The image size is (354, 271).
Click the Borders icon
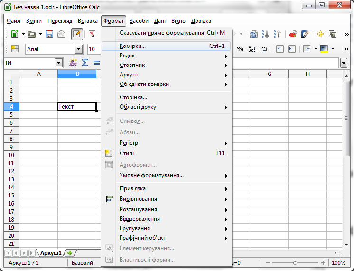point(307,49)
